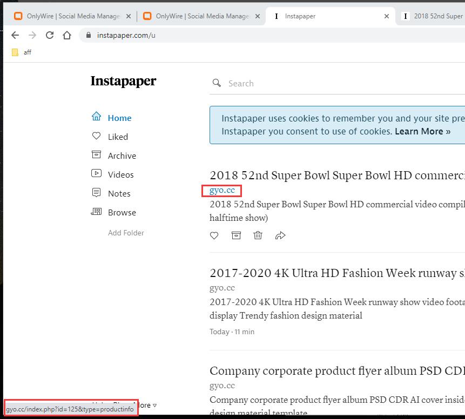Image resolution: width=465 pixels, height=419 pixels.
Task: Open the 'aff' bookmark folder
Action: coord(22,52)
